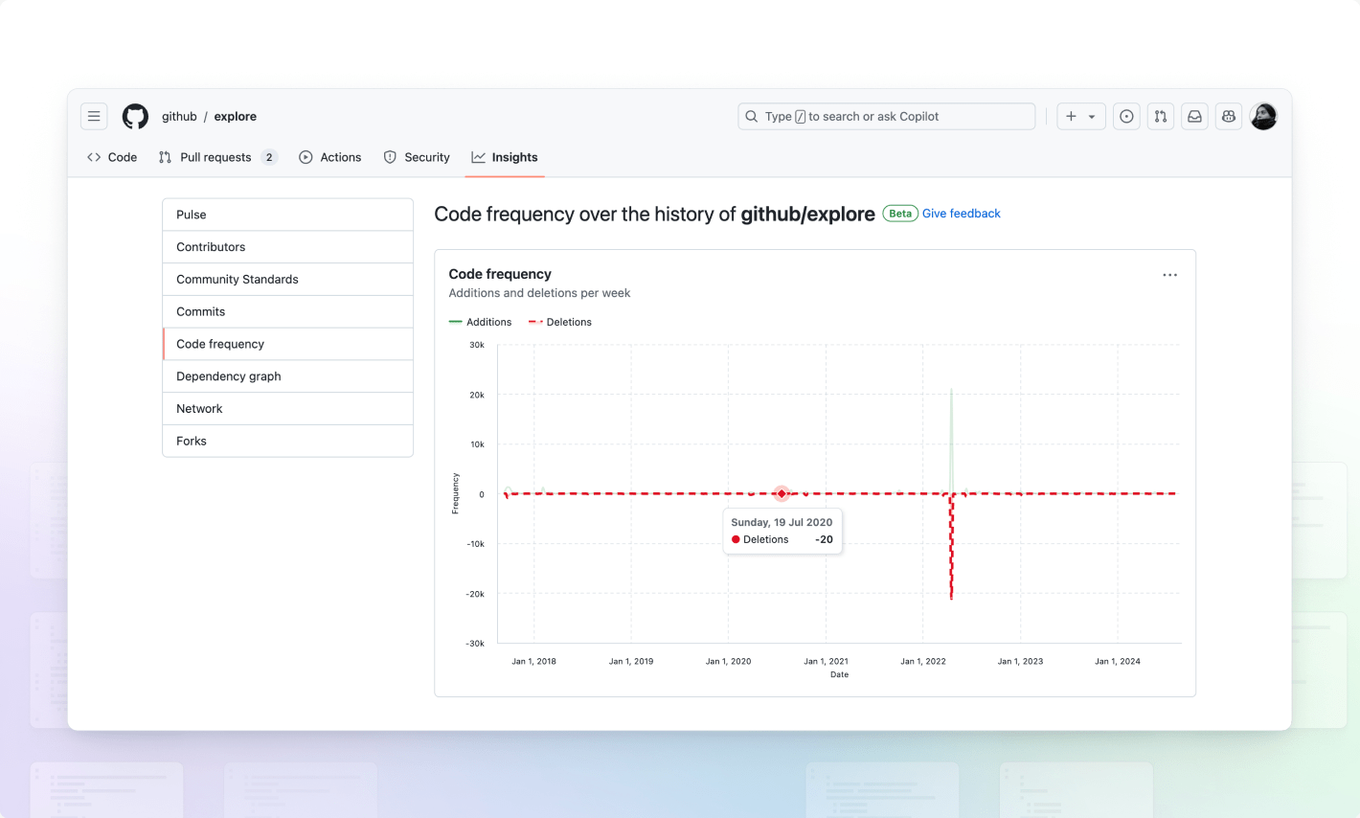
Task: Click the pull requests icon in the header
Action: (x=1160, y=116)
